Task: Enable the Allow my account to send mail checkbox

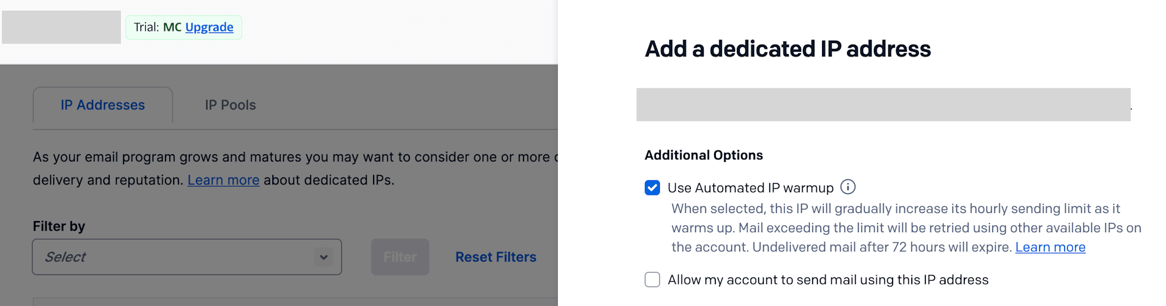Action: [x=652, y=280]
